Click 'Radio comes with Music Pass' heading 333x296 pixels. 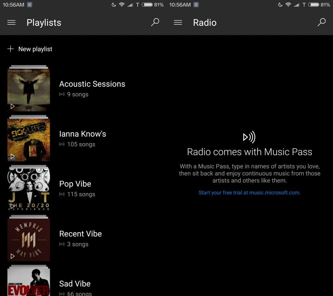(249, 152)
